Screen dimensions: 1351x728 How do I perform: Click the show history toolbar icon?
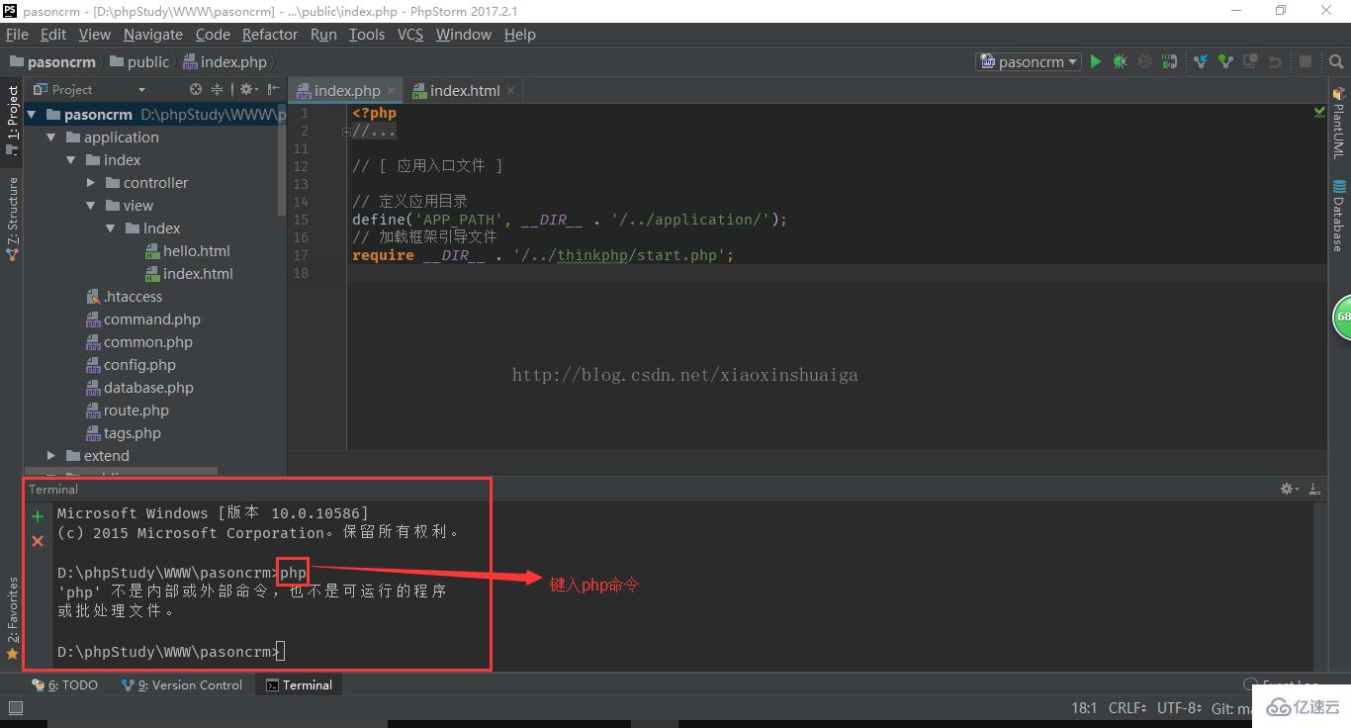point(1249,61)
